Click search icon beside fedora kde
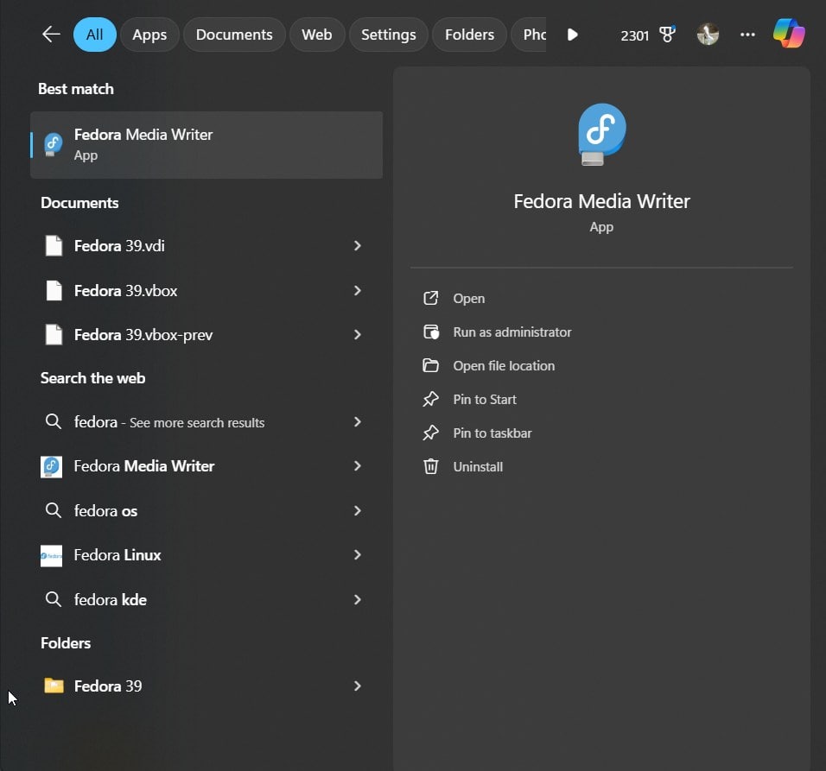The width and height of the screenshot is (826, 771). (x=53, y=599)
